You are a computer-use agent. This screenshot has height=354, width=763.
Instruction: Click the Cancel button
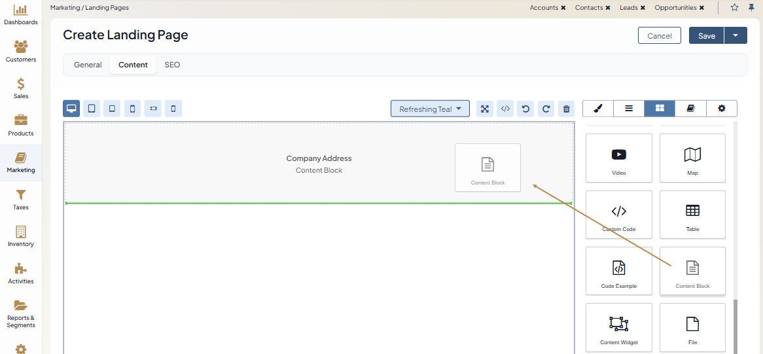coord(659,35)
